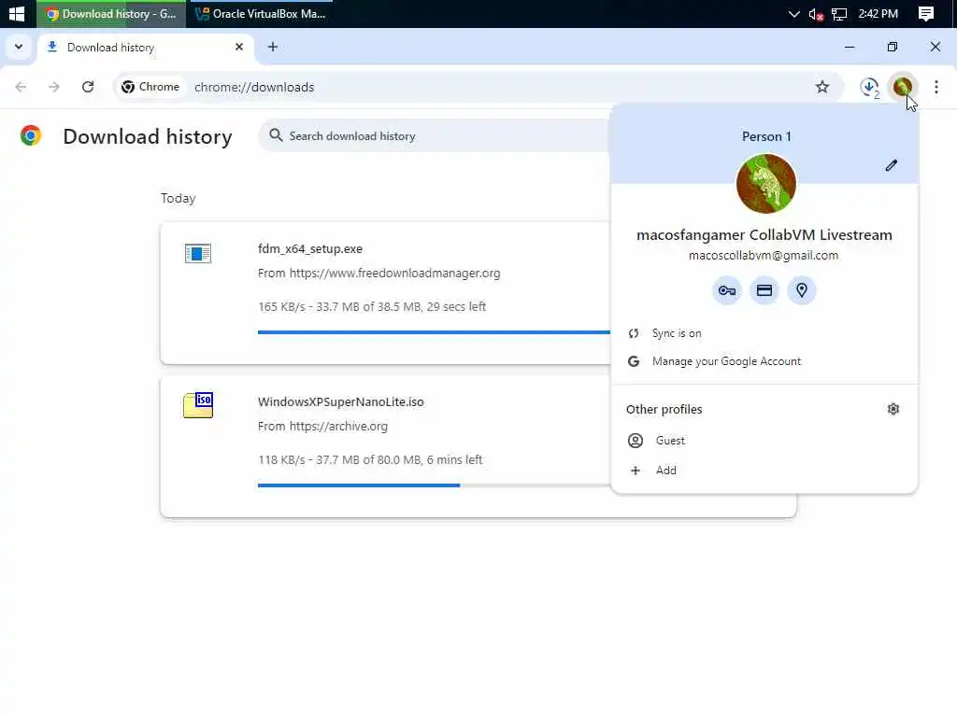
Task: Close the Download history tab
Action: (x=239, y=47)
